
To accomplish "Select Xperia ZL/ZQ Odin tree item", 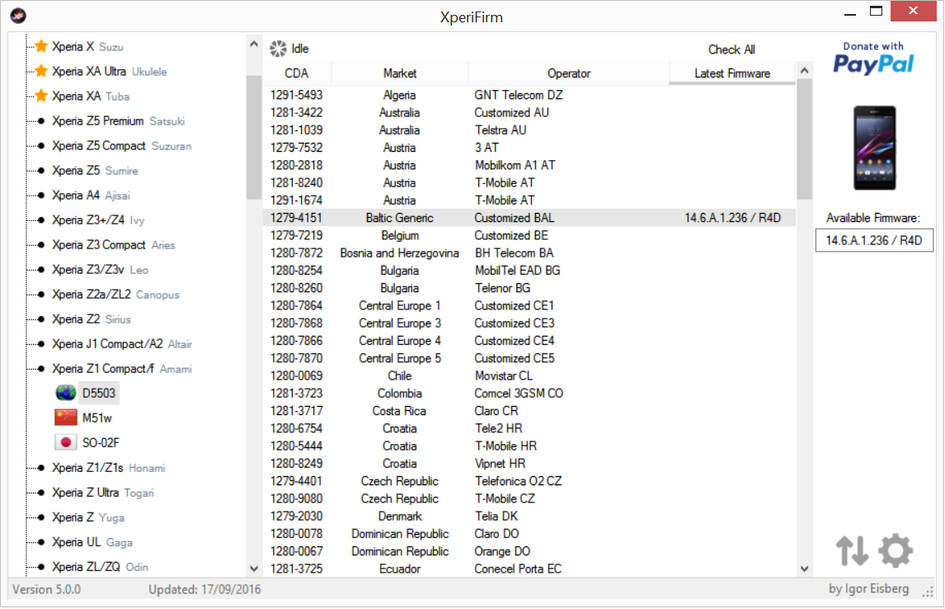I will [x=100, y=567].
